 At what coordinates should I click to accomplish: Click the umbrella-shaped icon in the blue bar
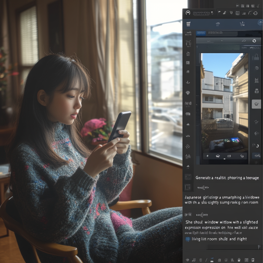(218, 24)
